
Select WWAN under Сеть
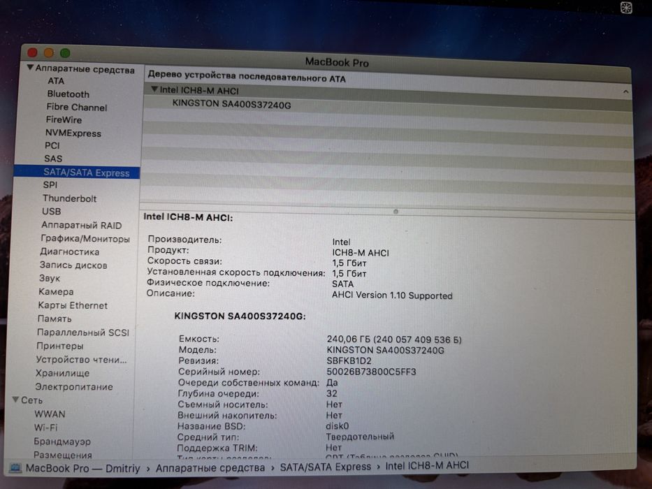50,414
